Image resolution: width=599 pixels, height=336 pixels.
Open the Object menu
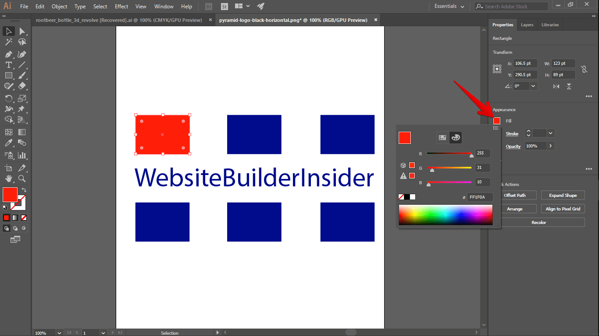[60, 7]
